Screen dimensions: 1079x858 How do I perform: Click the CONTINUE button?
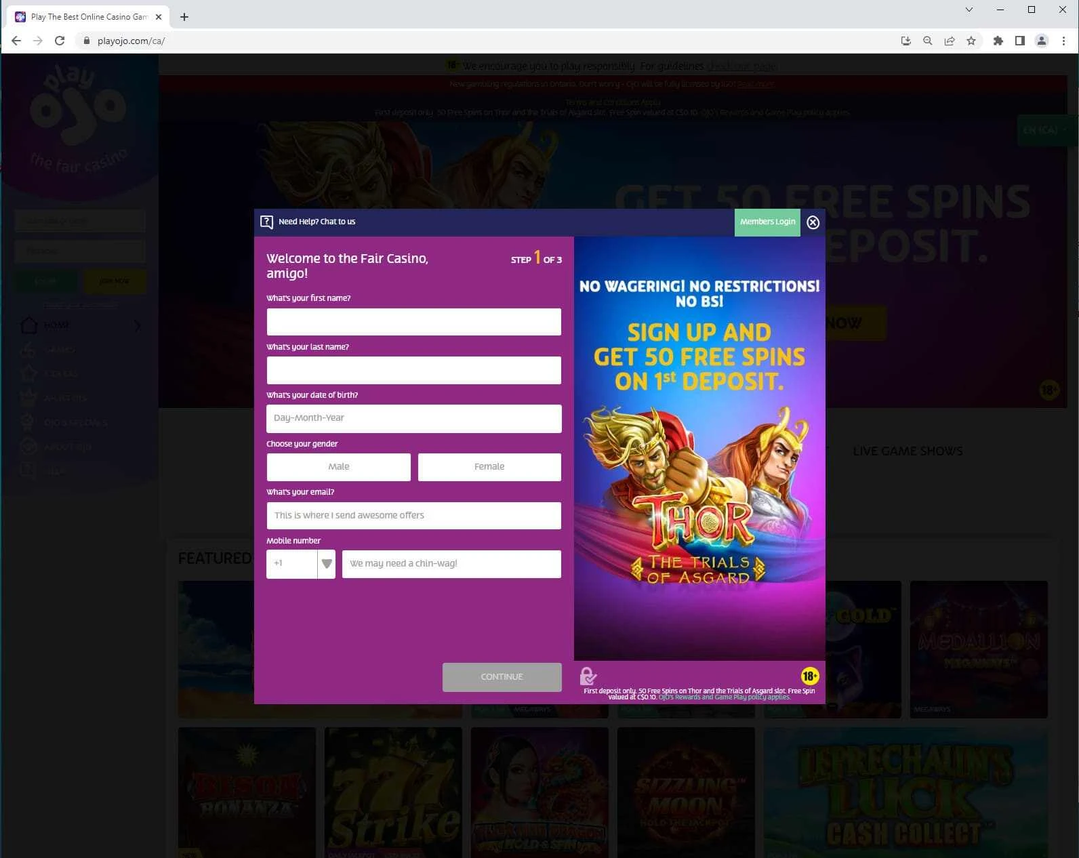point(502,677)
